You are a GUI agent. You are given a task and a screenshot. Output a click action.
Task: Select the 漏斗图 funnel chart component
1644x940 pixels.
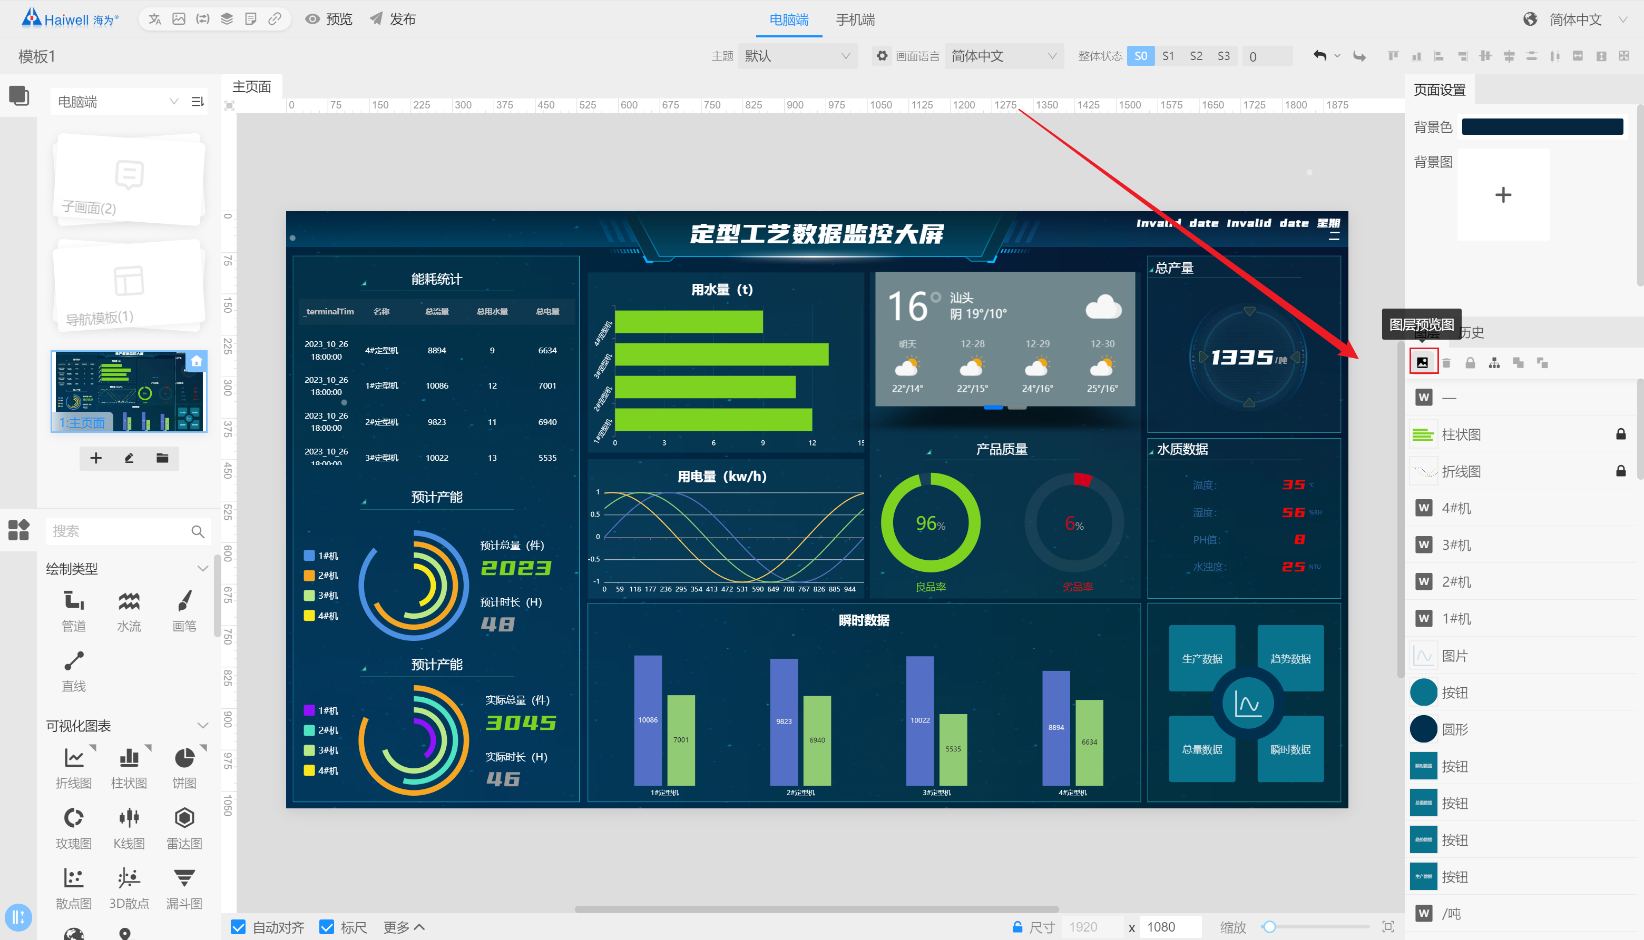tap(184, 888)
